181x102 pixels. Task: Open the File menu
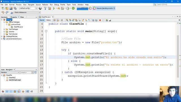[x=2, y=5]
